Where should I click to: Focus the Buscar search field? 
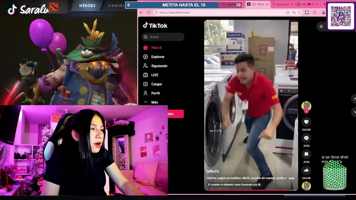tap(163, 37)
